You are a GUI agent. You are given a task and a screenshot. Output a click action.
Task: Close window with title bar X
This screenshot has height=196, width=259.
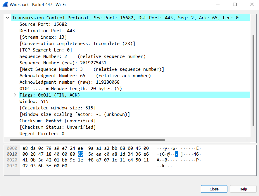252,4
